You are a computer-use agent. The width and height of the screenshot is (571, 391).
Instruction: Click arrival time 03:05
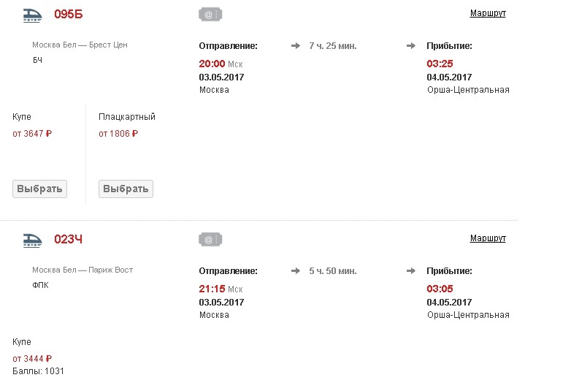[440, 289]
